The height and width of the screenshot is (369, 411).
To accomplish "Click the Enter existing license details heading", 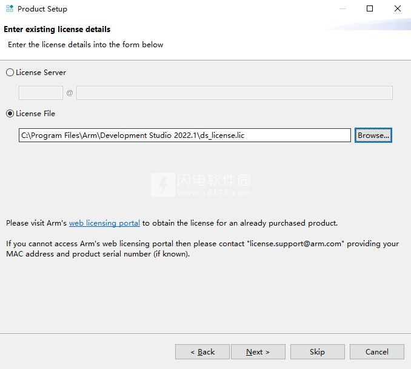I will pos(57,29).
